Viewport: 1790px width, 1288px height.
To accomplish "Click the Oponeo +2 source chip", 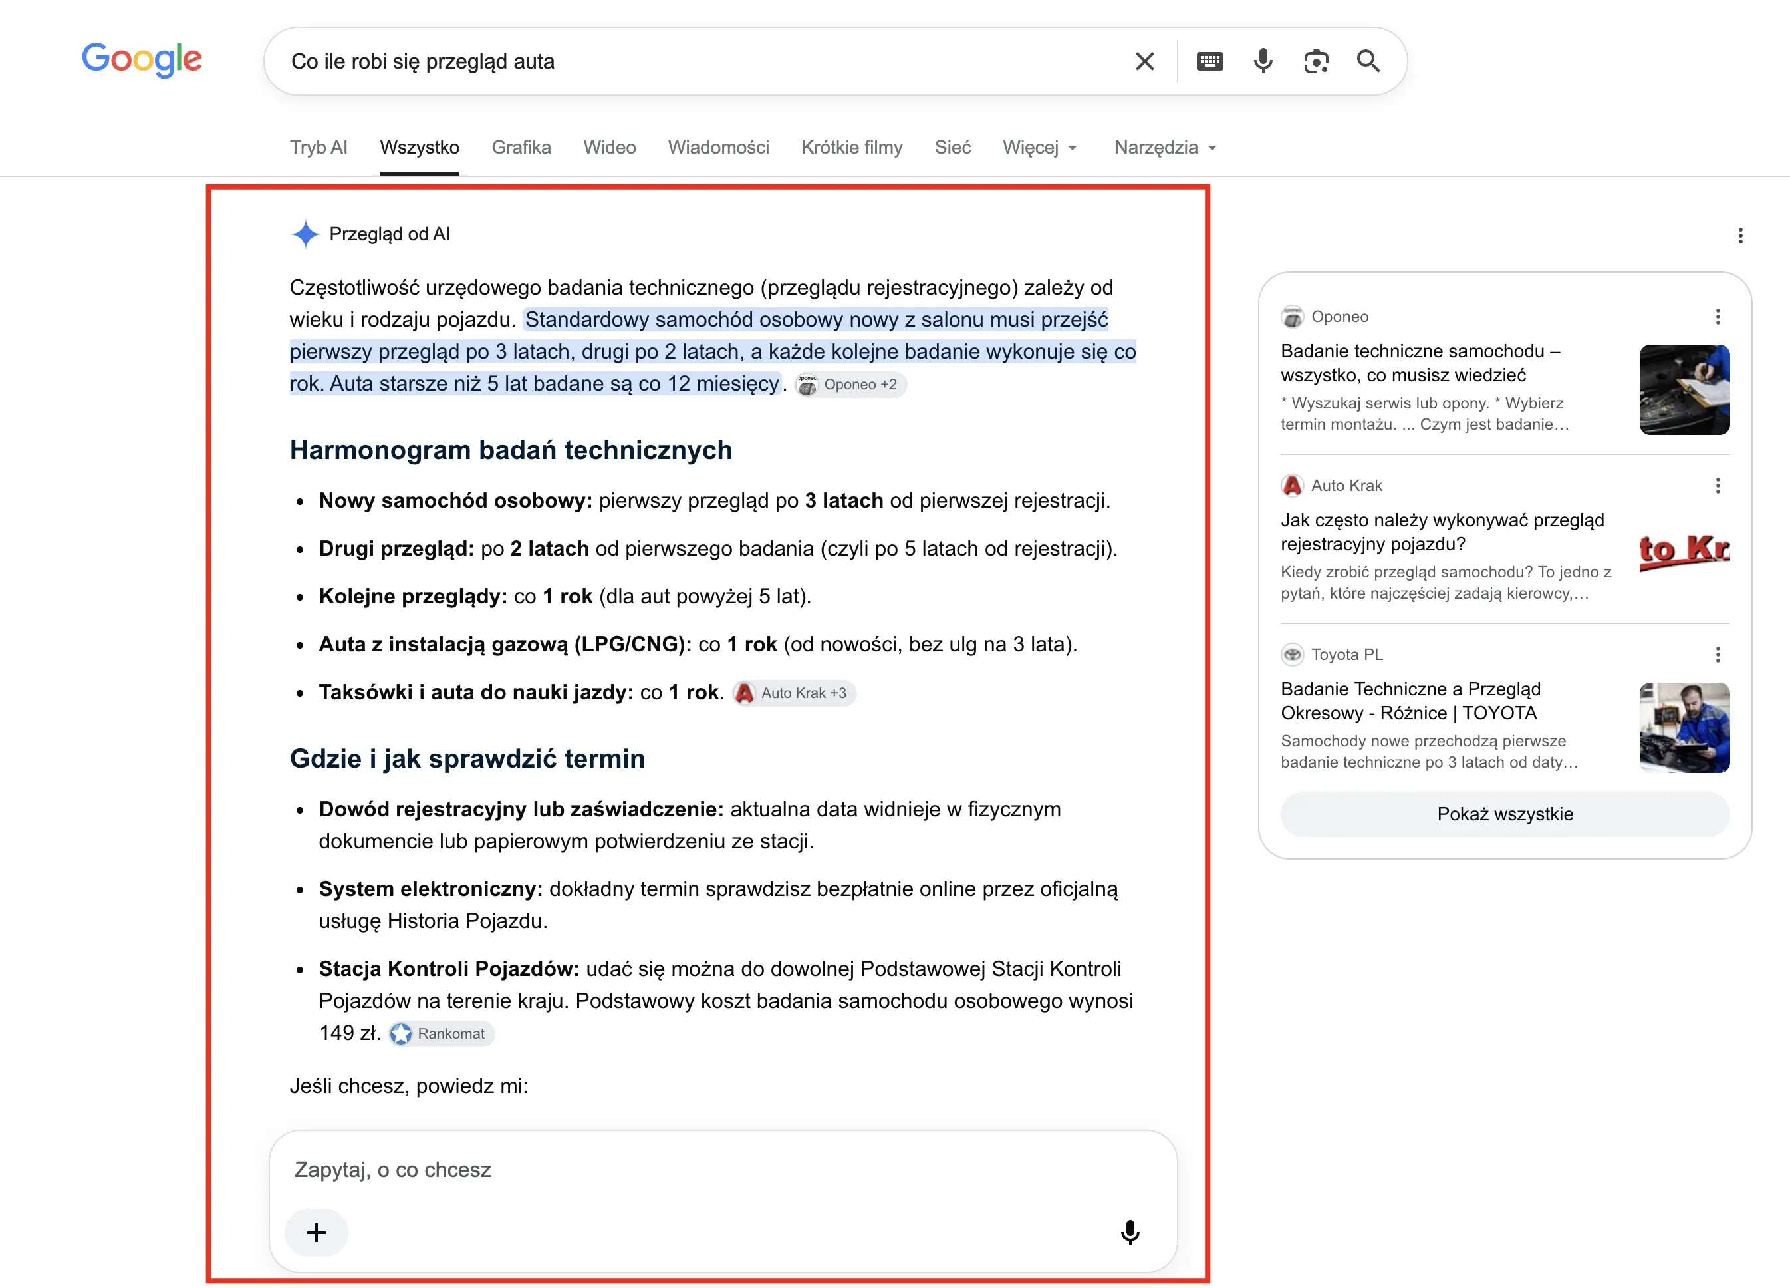I will point(850,385).
